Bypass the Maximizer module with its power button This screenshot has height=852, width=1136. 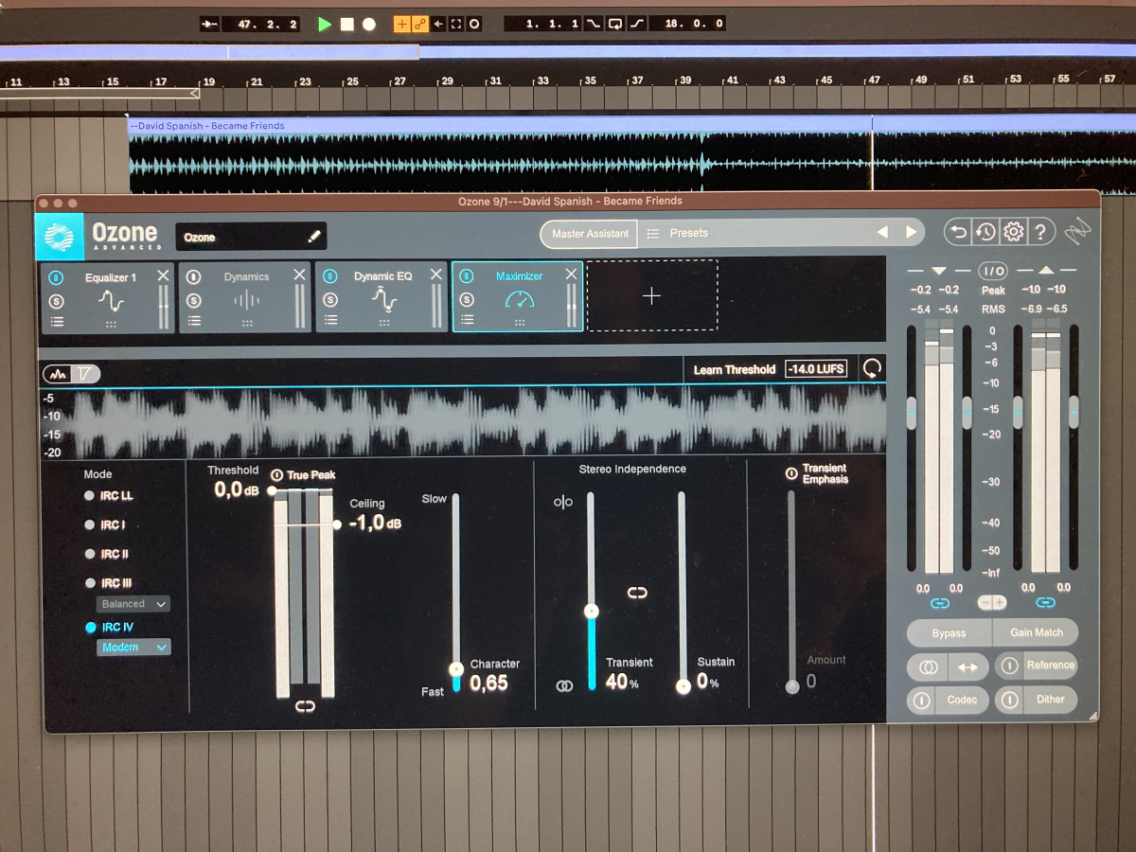pos(466,276)
